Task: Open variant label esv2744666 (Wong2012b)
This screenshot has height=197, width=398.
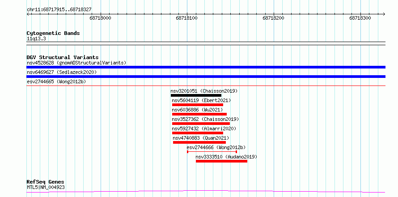Action: pyautogui.click(x=216, y=147)
